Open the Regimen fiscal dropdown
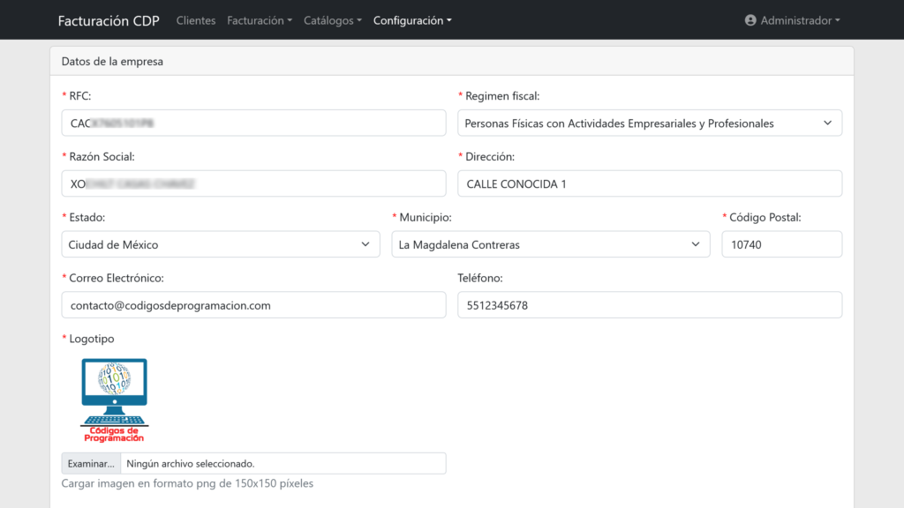Viewport: 904px width, 508px height. pyautogui.click(x=649, y=123)
